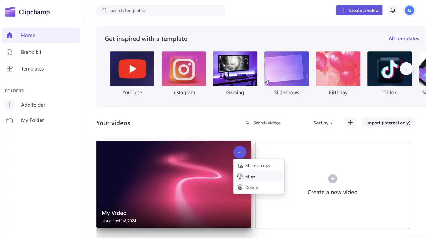Open the G account avatar menu

409,10
